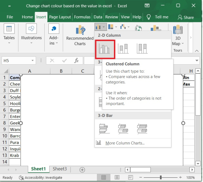
Task: Select the 3-D Stacked Bar chart
Action: point(123,128)
